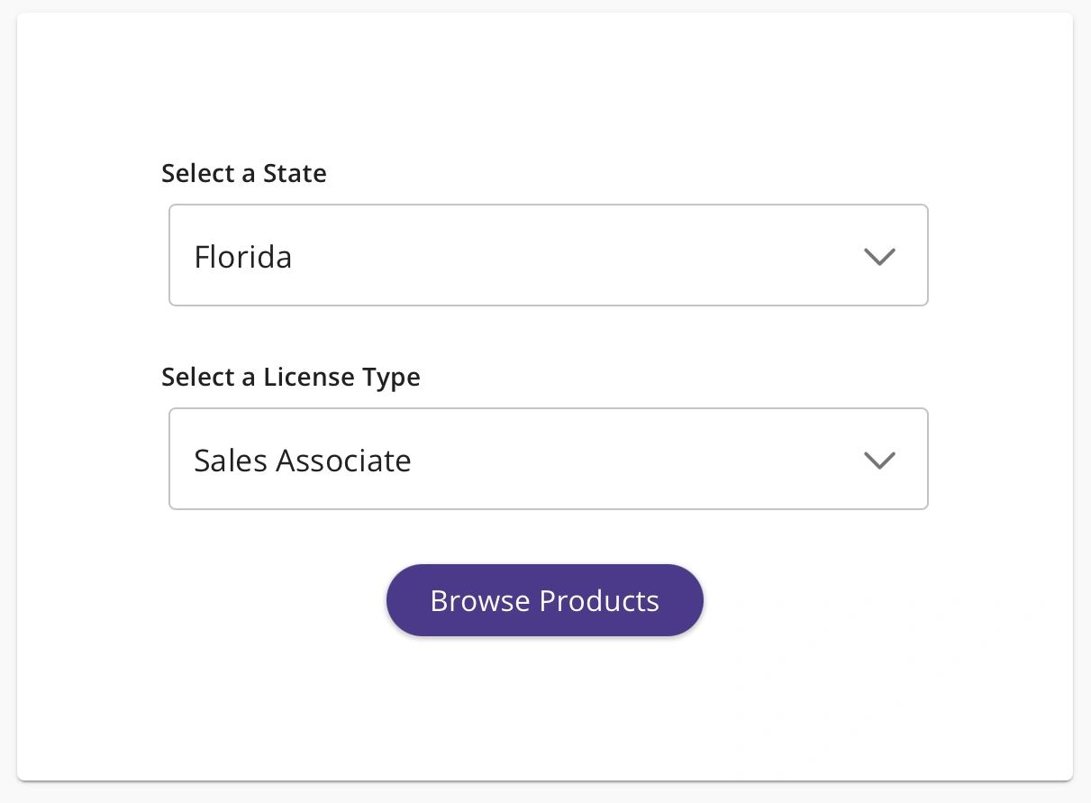Screen dimensions: 1091x803
Task: Click the word Products on the purple button
Action: (x=600, y=601)
